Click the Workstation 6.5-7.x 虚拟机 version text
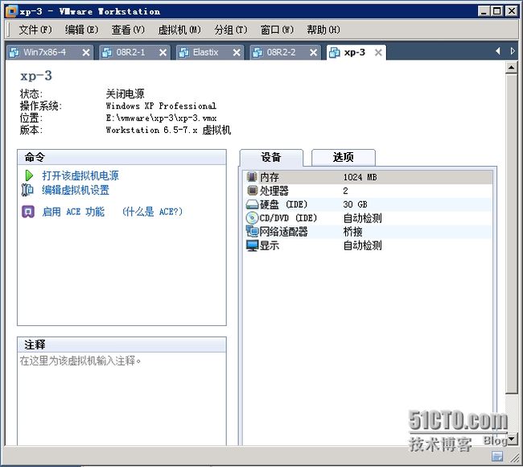 [x=168, y=130]
